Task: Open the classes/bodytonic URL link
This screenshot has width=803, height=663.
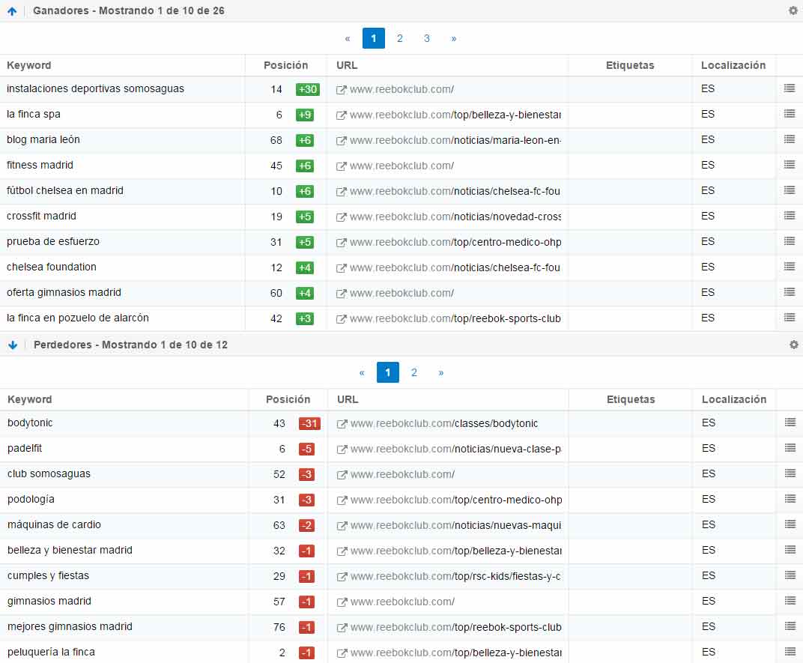Action: click(x=444, y=423)
